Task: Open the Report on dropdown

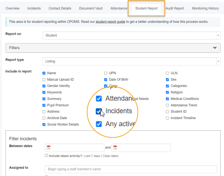Action: click(131, 36)
